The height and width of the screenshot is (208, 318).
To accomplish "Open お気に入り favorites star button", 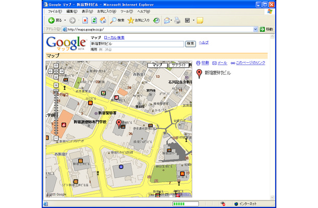I will [x=139, y=20].
